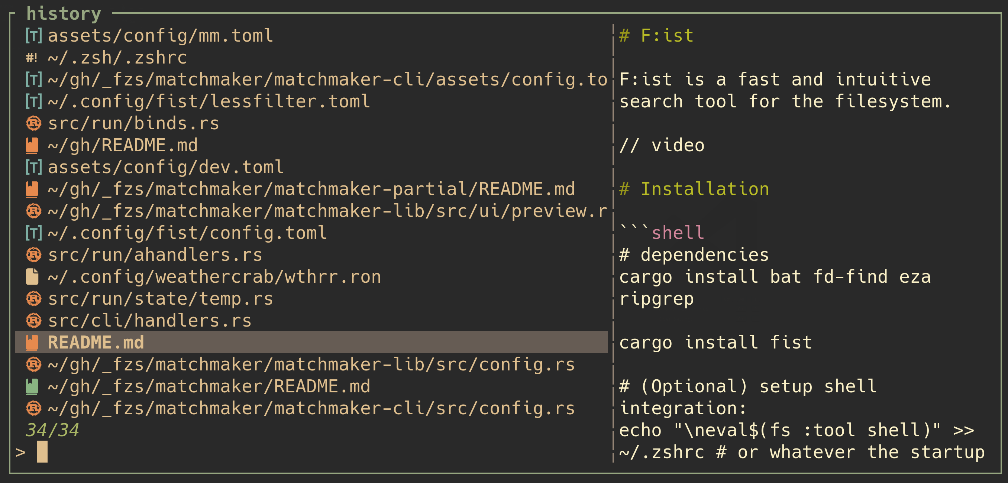Click the markdown icon on the highlighted README.md row
This screenshot has width=1008, height=483.
[32, 342]
